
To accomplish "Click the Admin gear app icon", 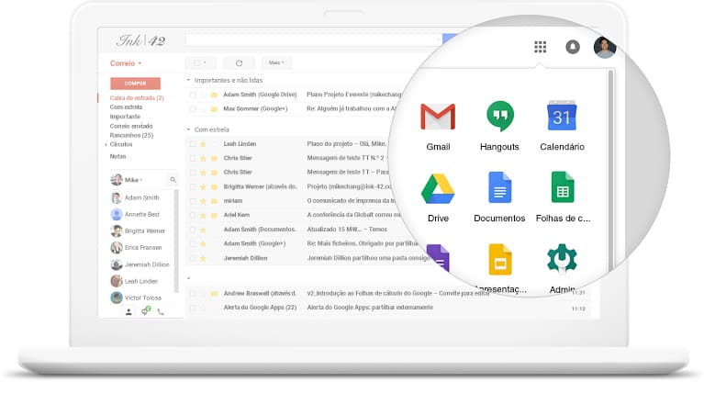I will click(562, 259).
